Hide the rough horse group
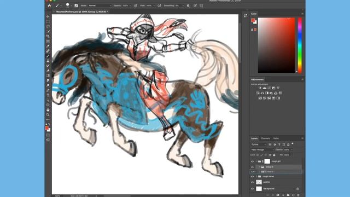 [x=253, y=176]
